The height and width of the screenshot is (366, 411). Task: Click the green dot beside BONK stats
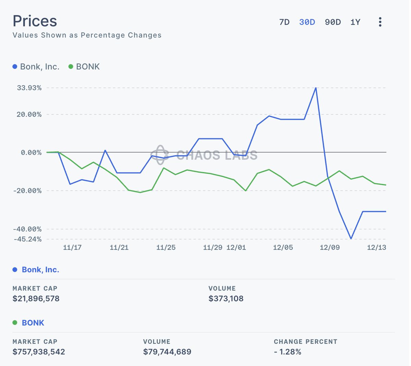coord(15,323)
